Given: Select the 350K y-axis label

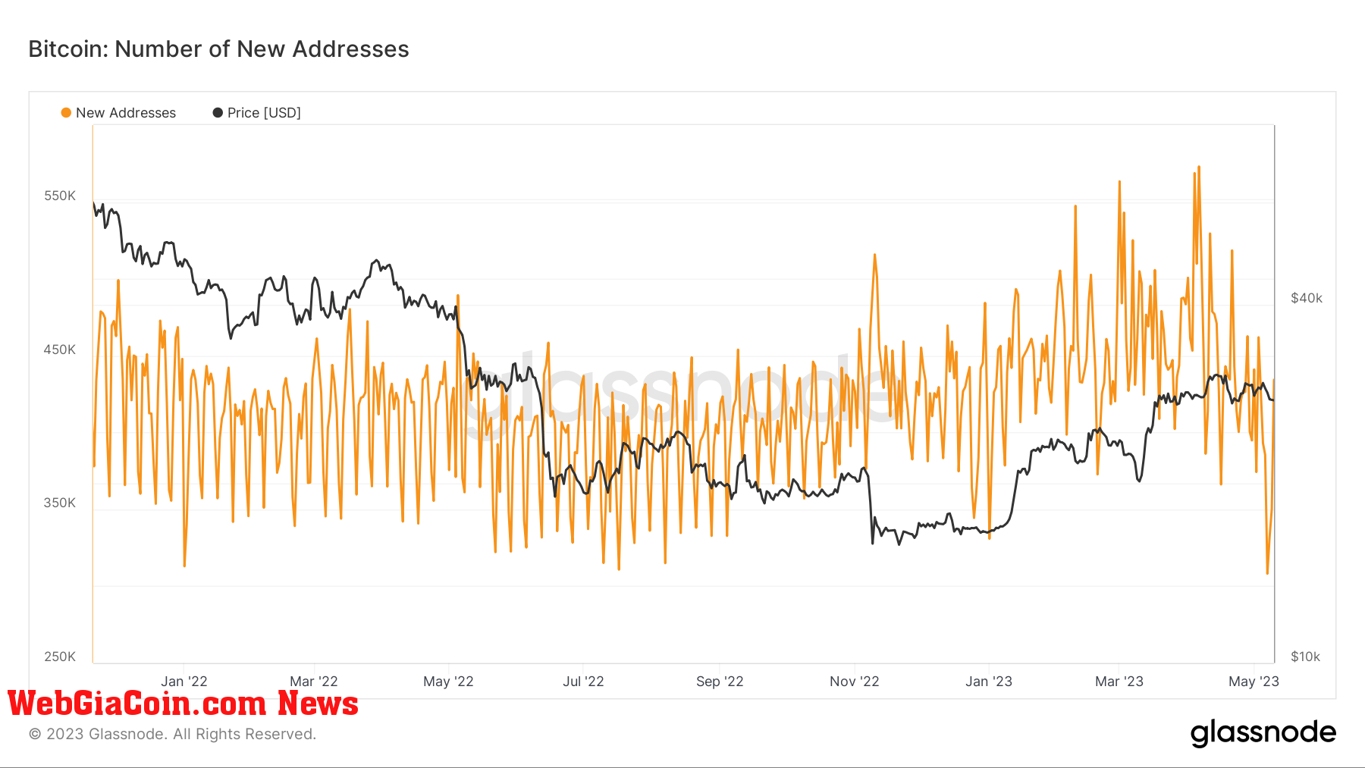Looking at the screenshot, I should pyautogui.click(x=60, y=503).
